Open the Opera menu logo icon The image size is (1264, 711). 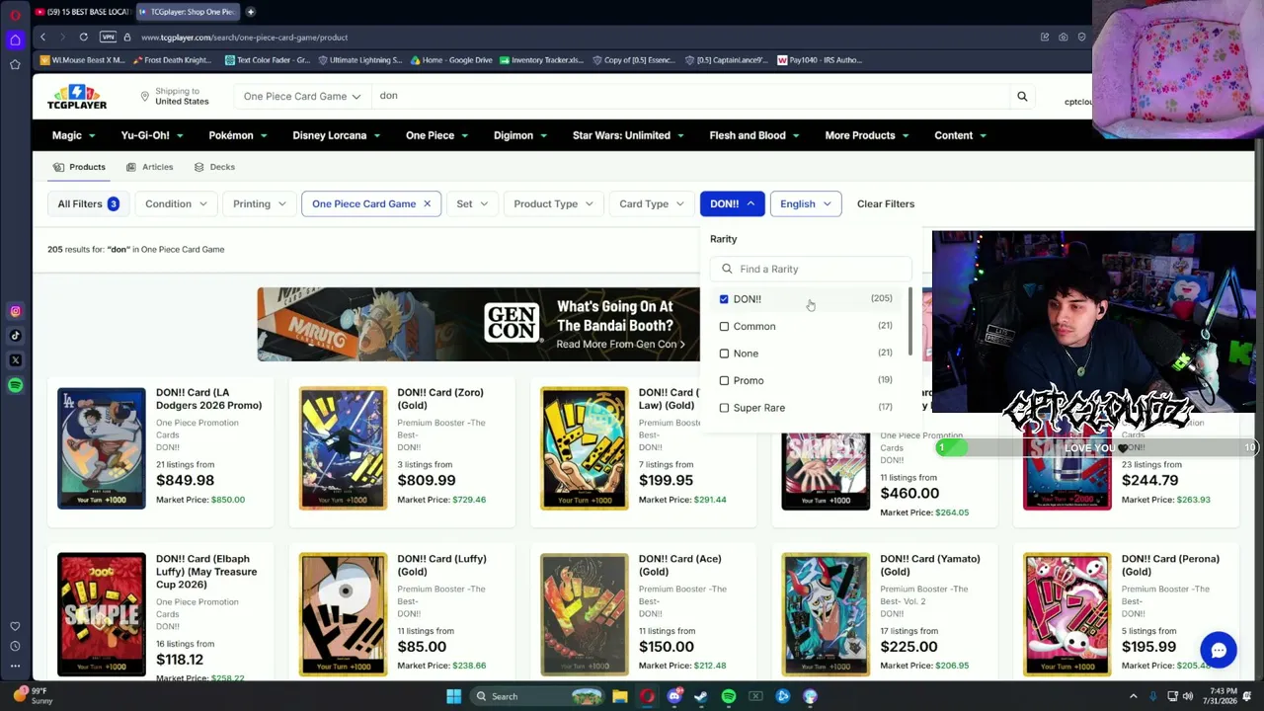[x=15, y=13]
